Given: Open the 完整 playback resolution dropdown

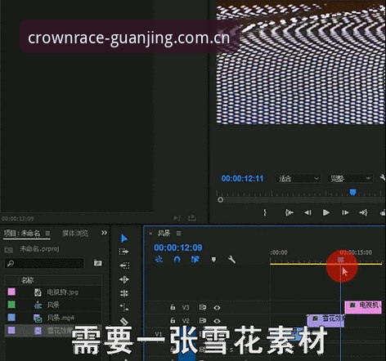Looking at the screenshot, I should click(x=350, y=179).
